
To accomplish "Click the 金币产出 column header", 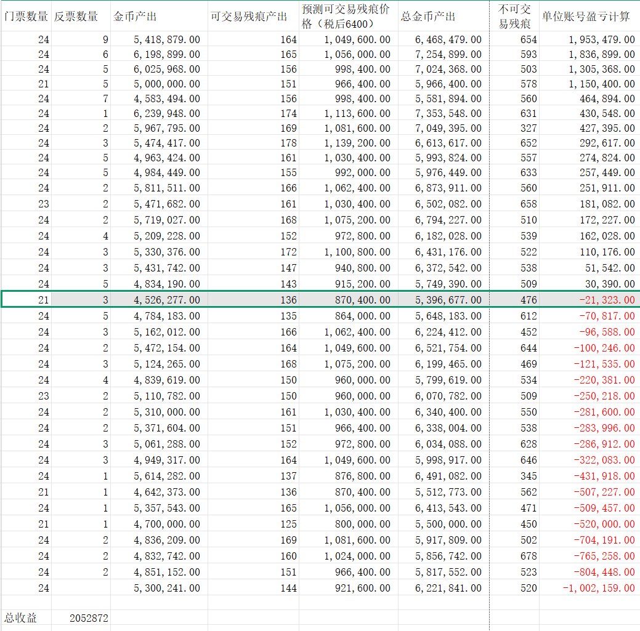I will click(x=159, y=17).
